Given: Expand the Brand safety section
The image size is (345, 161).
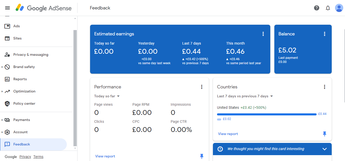Looking at the screenshot, I should (x=2, y=67).
